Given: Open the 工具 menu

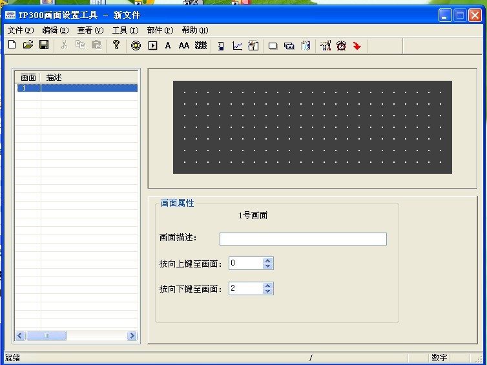Looking at the screenshot, I should pos(125,30).
